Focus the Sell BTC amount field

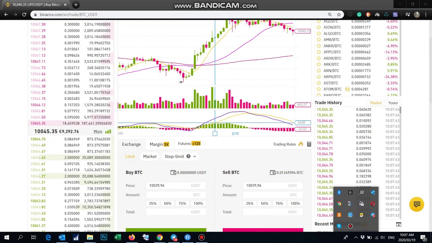(273, 195)
